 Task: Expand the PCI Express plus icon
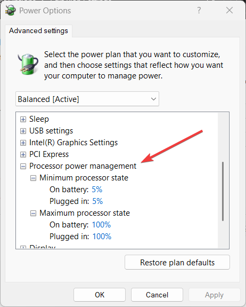point(23,154)
